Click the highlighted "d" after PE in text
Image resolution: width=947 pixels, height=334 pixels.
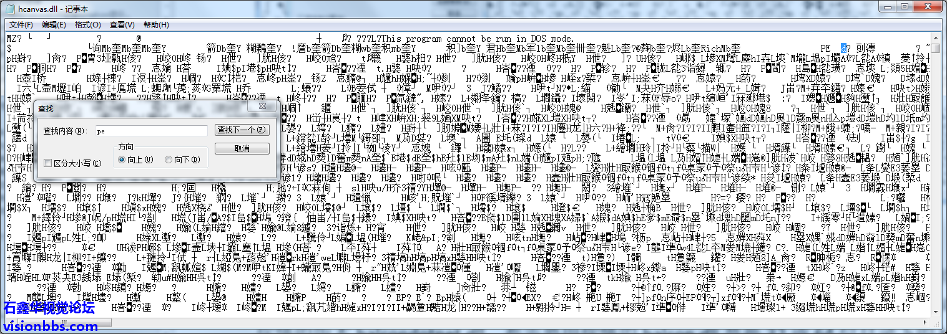(x=843, y=48)
